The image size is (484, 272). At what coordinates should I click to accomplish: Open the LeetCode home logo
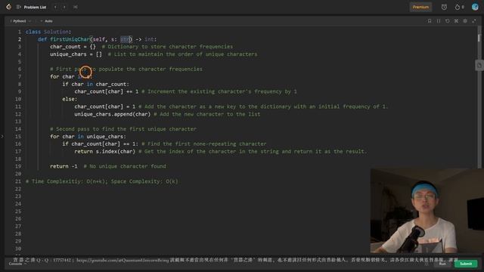pos(8,7)
